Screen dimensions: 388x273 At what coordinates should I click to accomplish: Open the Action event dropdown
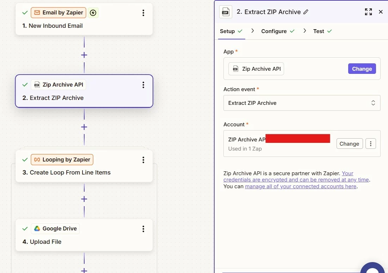point(302,103)
